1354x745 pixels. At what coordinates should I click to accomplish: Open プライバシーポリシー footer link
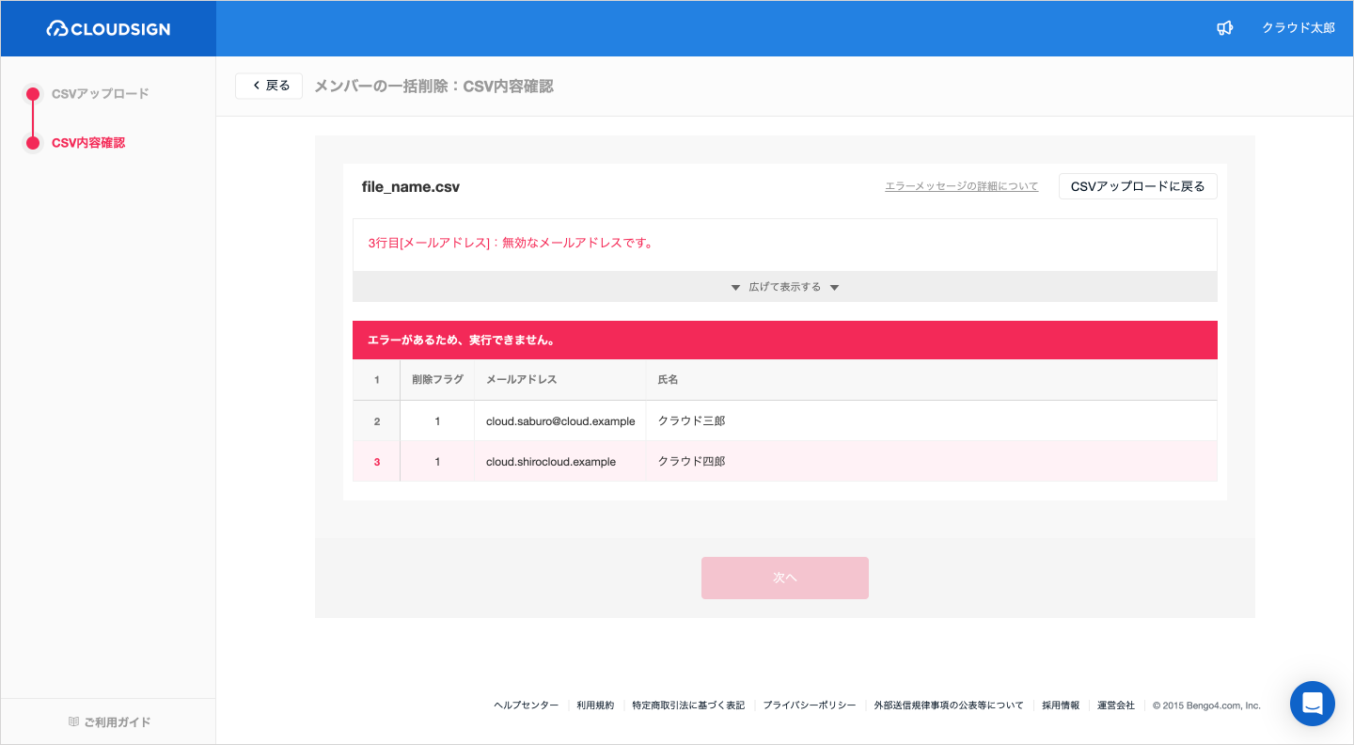pyautogui.click(x=810, y=705)
